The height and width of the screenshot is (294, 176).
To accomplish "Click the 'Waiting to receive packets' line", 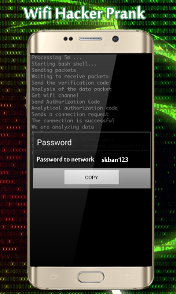I will tap(70, 76).
